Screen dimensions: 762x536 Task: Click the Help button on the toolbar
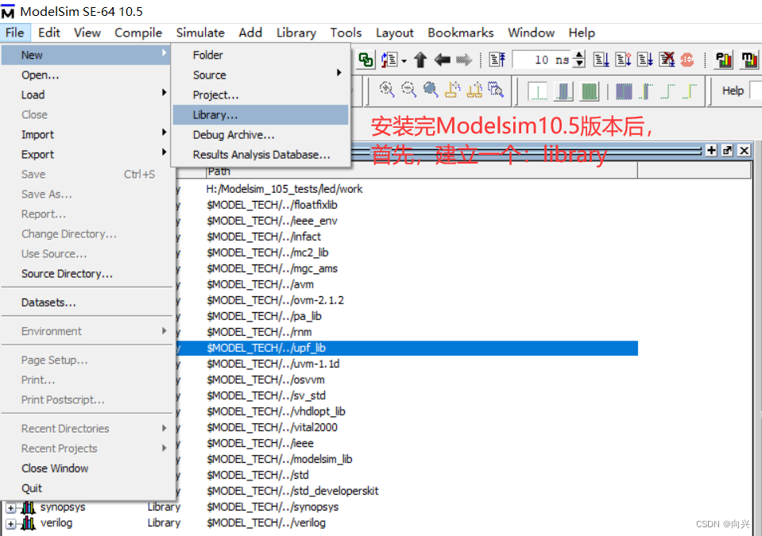click(x=733, y=90)
